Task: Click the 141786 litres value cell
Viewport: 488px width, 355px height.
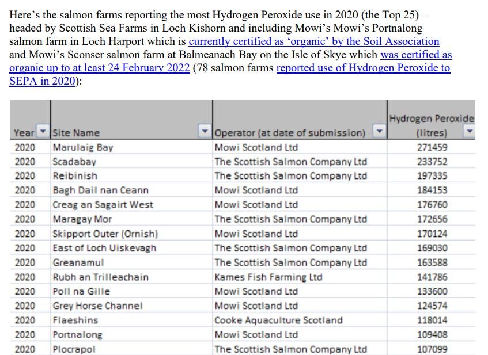Action: tap(432, 277)
